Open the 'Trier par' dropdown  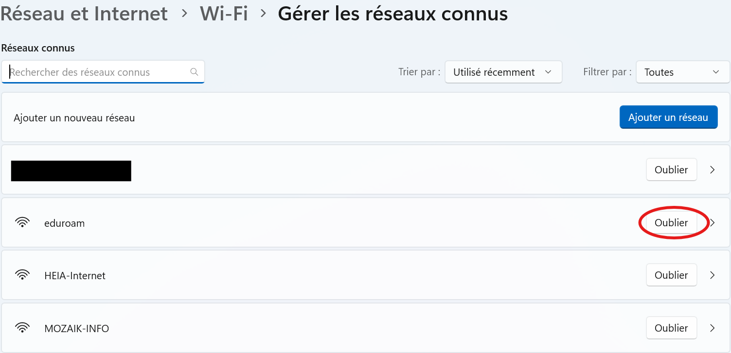[x=503, y=72]
